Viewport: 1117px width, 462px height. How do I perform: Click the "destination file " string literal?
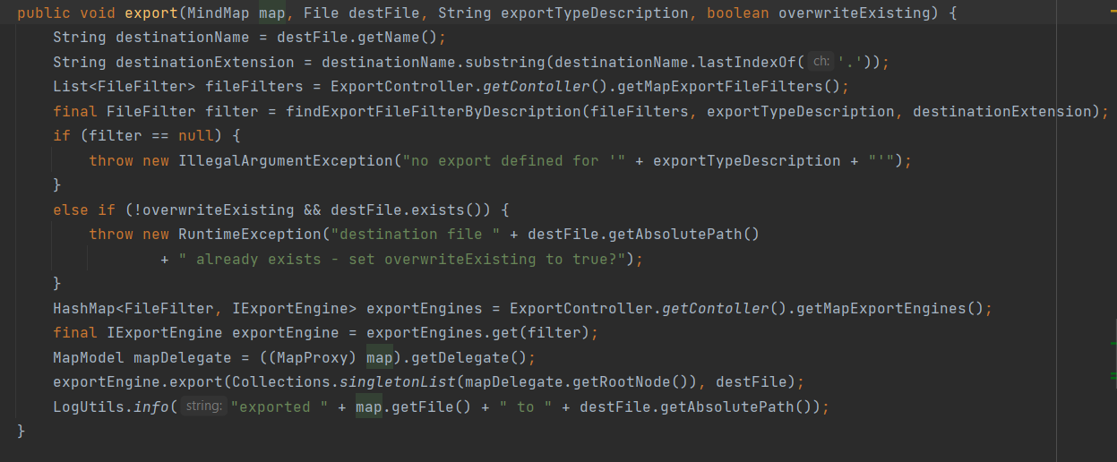click(x=416, y=235)
